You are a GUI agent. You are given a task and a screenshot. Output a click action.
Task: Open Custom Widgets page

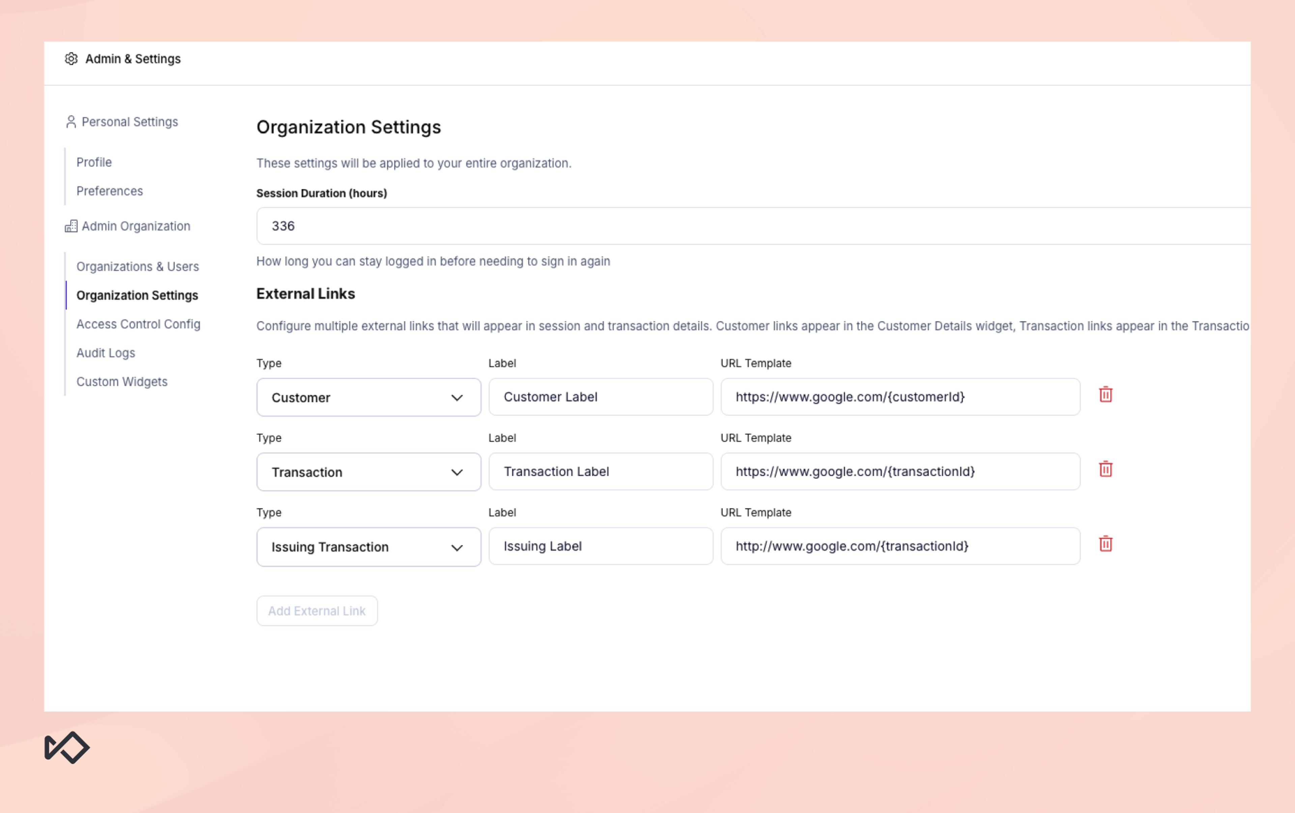click(122, 382)
